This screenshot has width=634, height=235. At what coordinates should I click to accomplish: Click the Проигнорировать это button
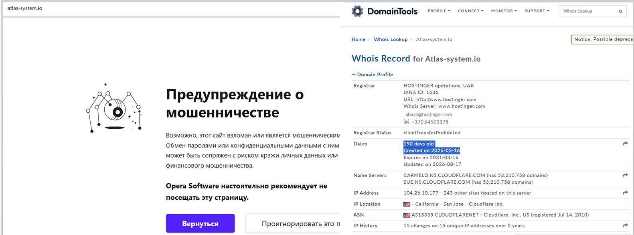coord(293,223)
